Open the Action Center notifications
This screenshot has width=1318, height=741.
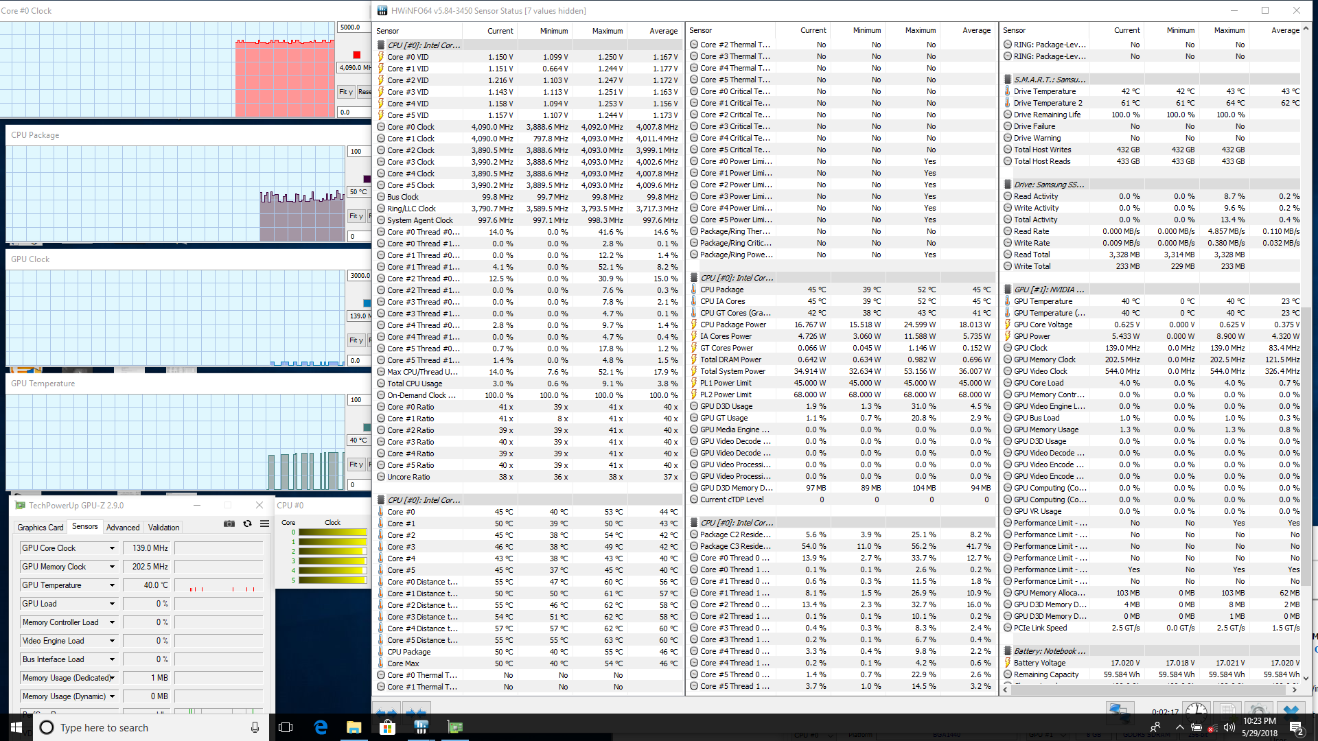click(1296, 727)
